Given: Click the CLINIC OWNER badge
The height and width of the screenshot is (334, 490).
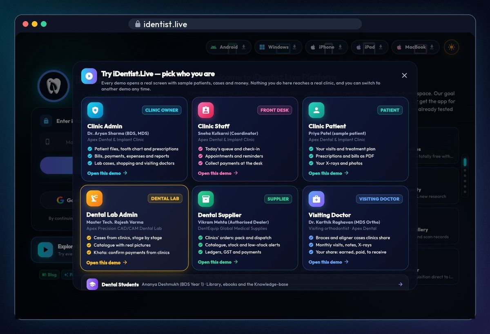Looking at the screenshot, I should pyautogui.click(x=162, y=110).
